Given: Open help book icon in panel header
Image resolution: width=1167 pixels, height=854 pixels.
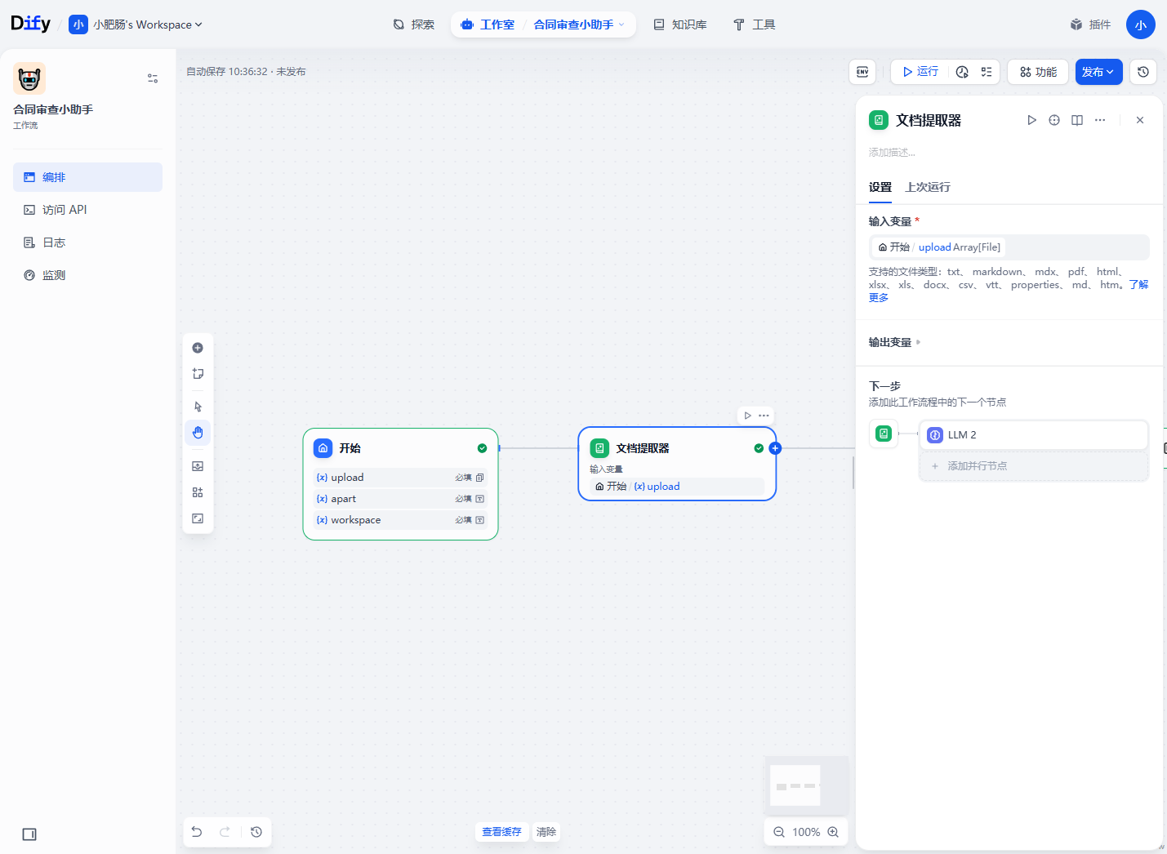Looking at the screenshot, I should (x=1077, y=120).
